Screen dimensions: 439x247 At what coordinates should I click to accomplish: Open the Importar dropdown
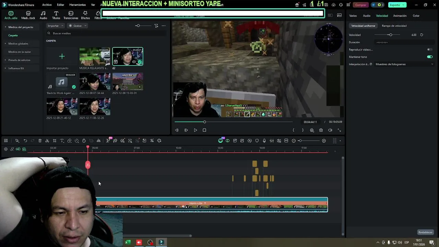[x=55, y=26]
